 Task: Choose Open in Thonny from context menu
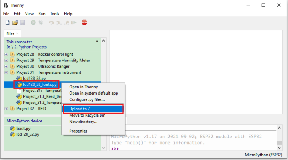[x=93, y=87]
